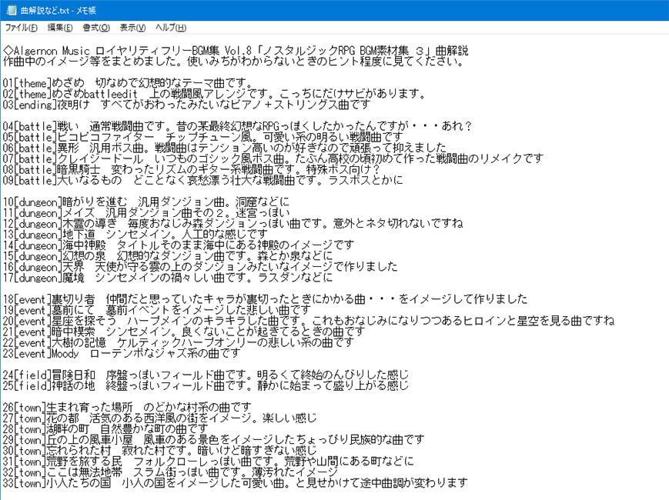The height and width of the screenshot is (500, 669).
Task: Click the Notepad icon in the title bar
Action: click(12, 10)
